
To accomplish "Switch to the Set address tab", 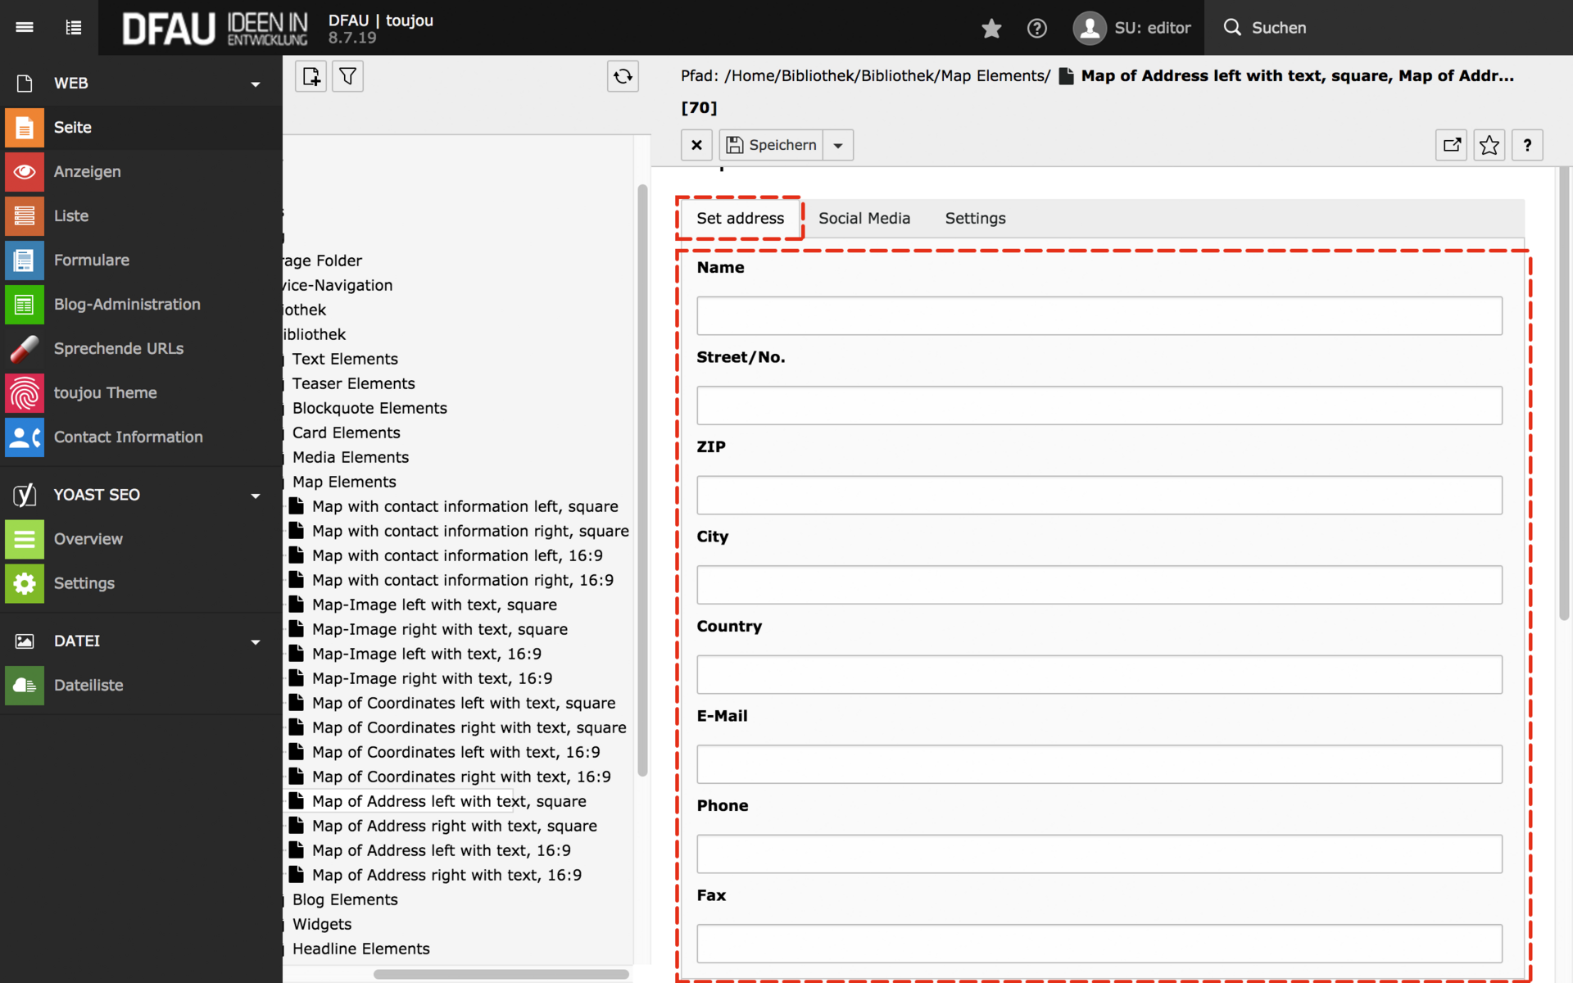I will click(x=740, y=218).
